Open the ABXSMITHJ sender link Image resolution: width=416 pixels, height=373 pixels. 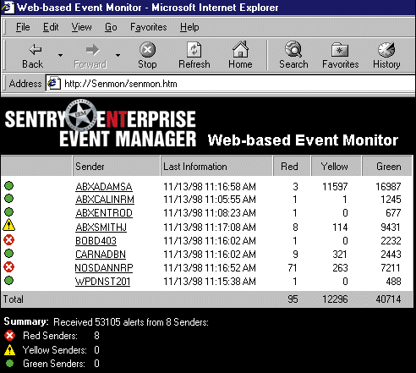tap(101, 228)
